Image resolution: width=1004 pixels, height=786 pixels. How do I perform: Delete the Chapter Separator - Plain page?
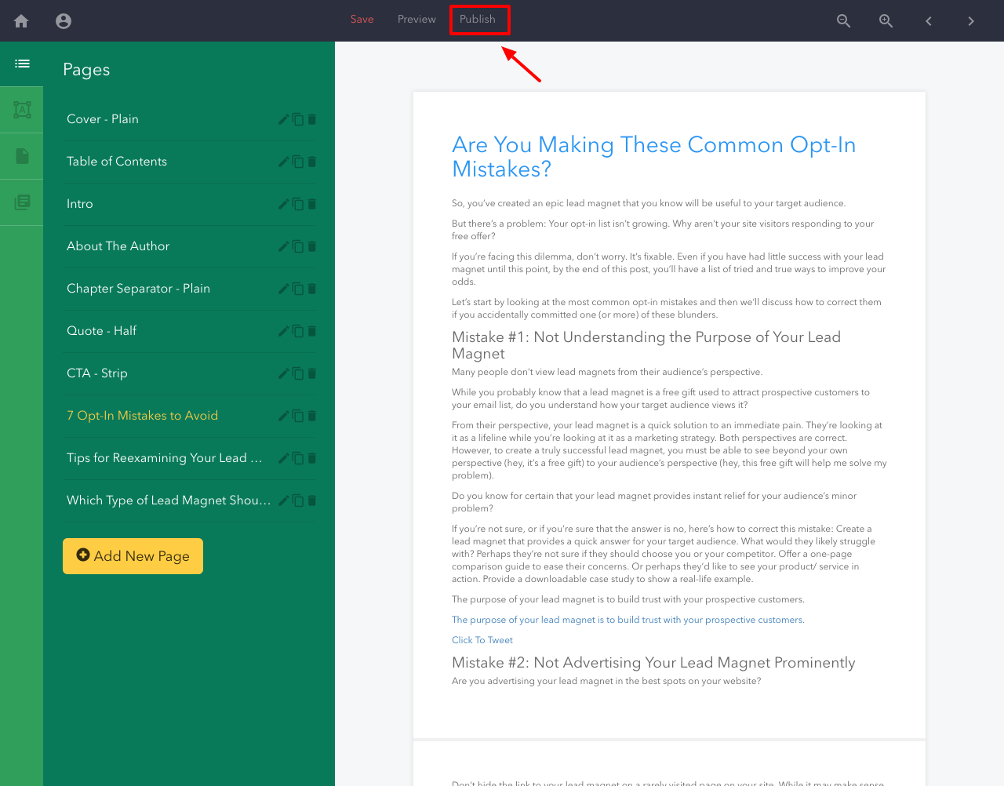[x=311, y=289]
